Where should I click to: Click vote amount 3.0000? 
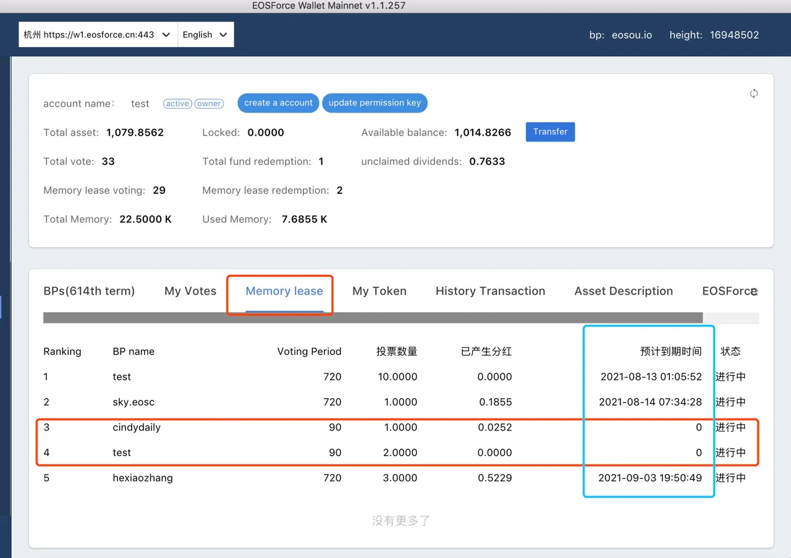[400, 478]
